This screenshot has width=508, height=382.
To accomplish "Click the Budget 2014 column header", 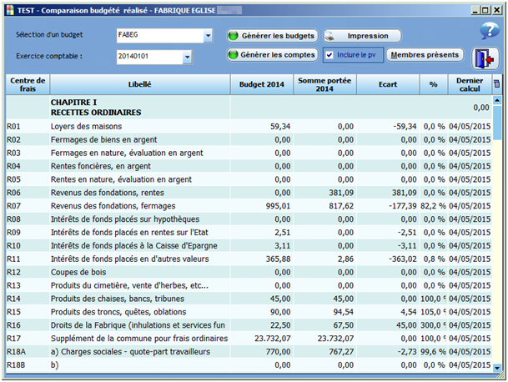I will coord(262,84).
